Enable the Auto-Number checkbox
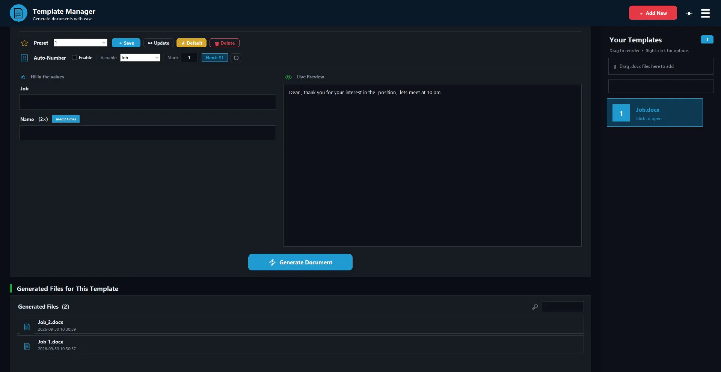This screenshot has width=721, height=372. point(74,58)
